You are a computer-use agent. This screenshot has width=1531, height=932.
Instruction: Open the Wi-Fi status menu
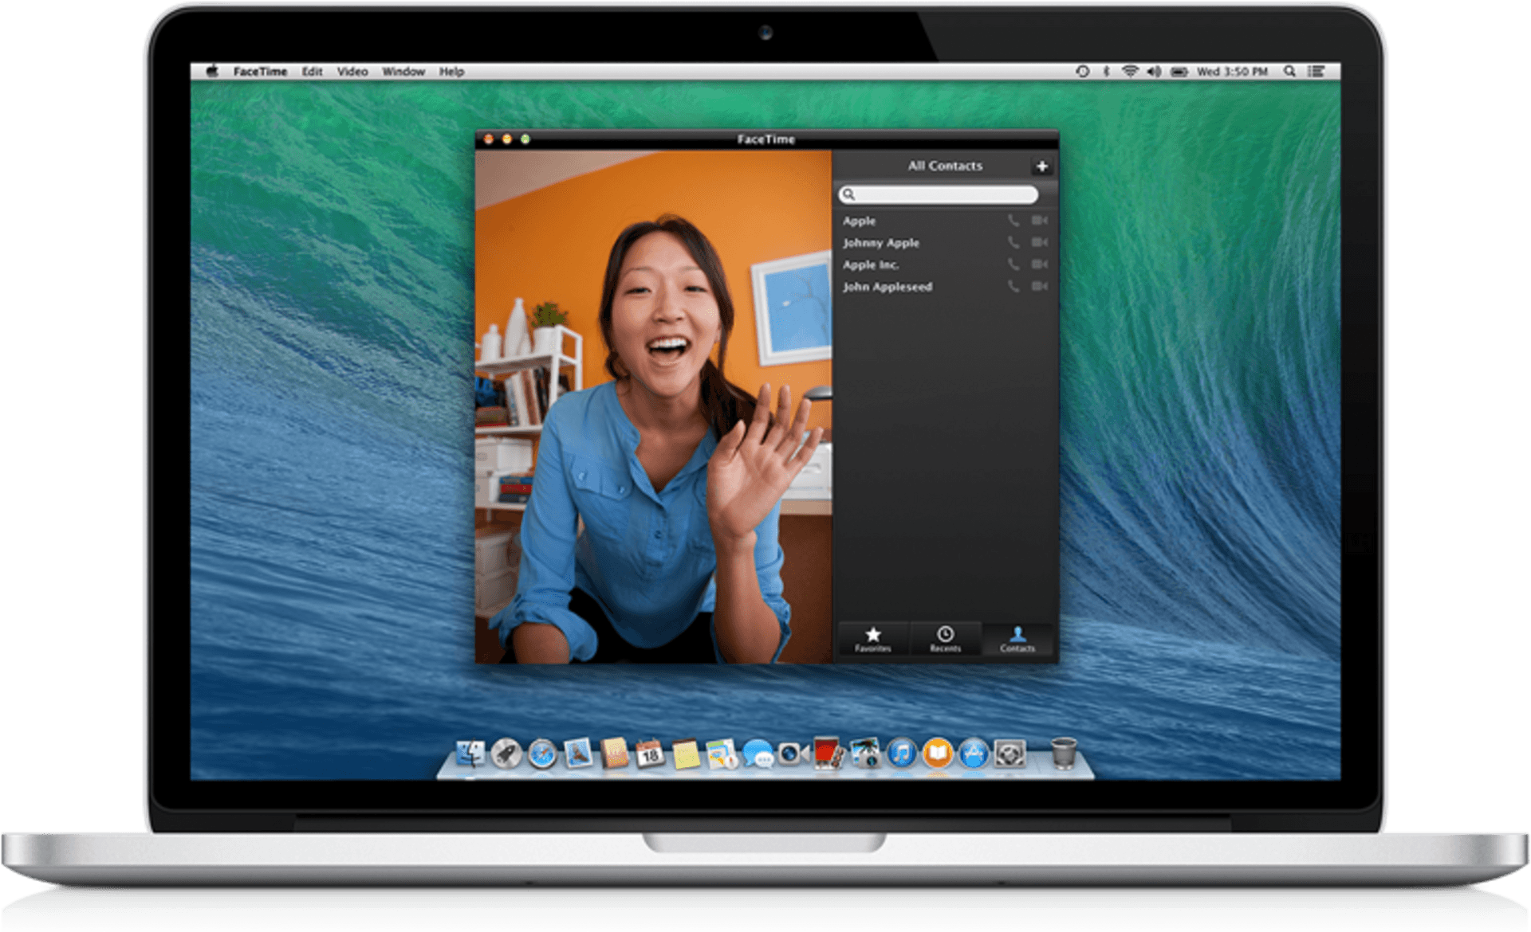(1130, 72)
